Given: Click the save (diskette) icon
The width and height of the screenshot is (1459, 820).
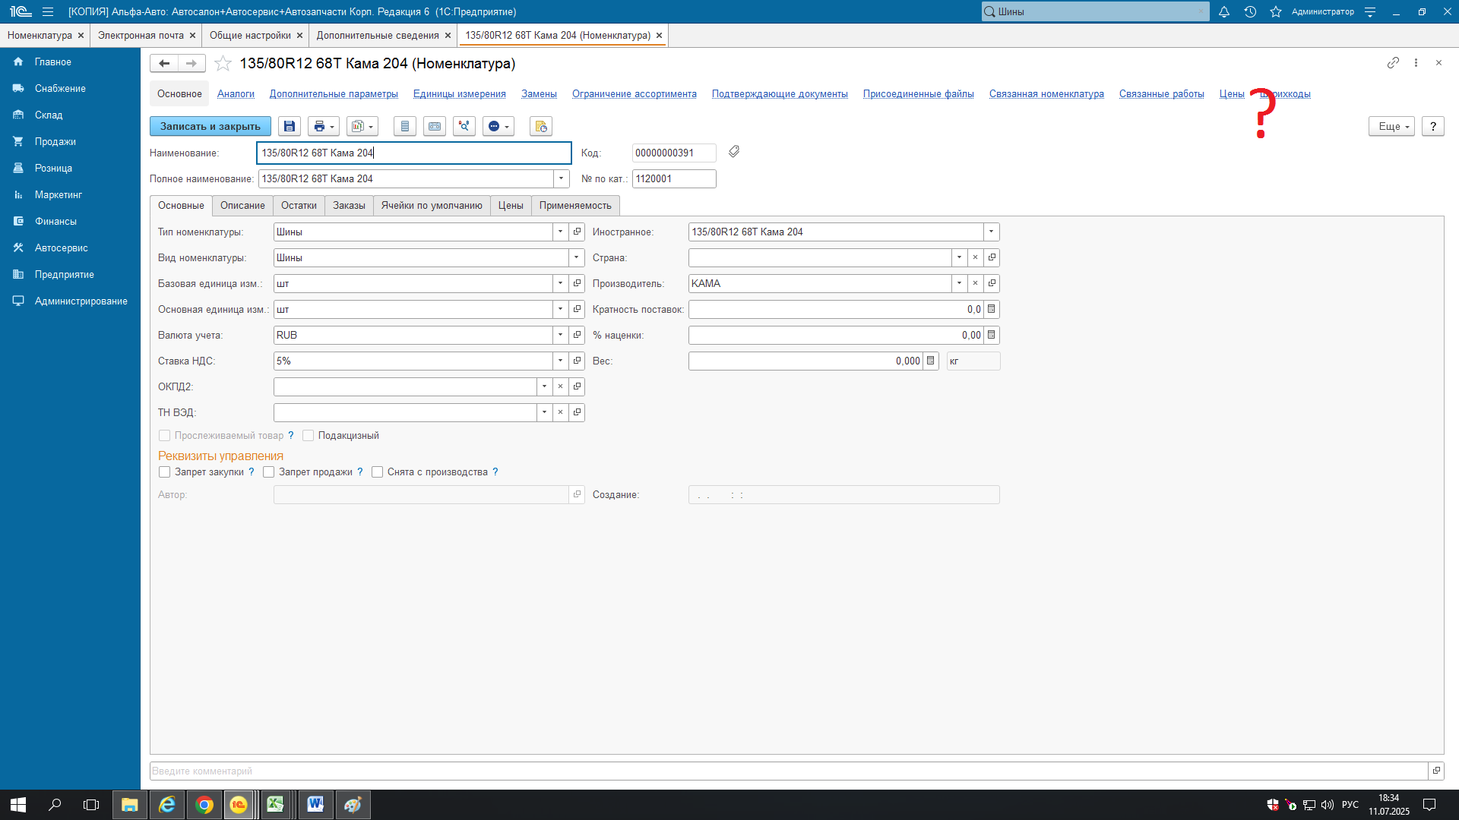Looking at the screenshot, I should [290, 126].
